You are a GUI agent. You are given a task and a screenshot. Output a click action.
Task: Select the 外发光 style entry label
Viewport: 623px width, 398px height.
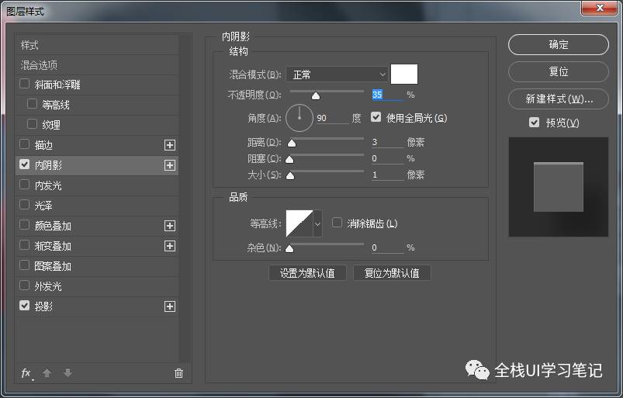(x=48, y=286)
